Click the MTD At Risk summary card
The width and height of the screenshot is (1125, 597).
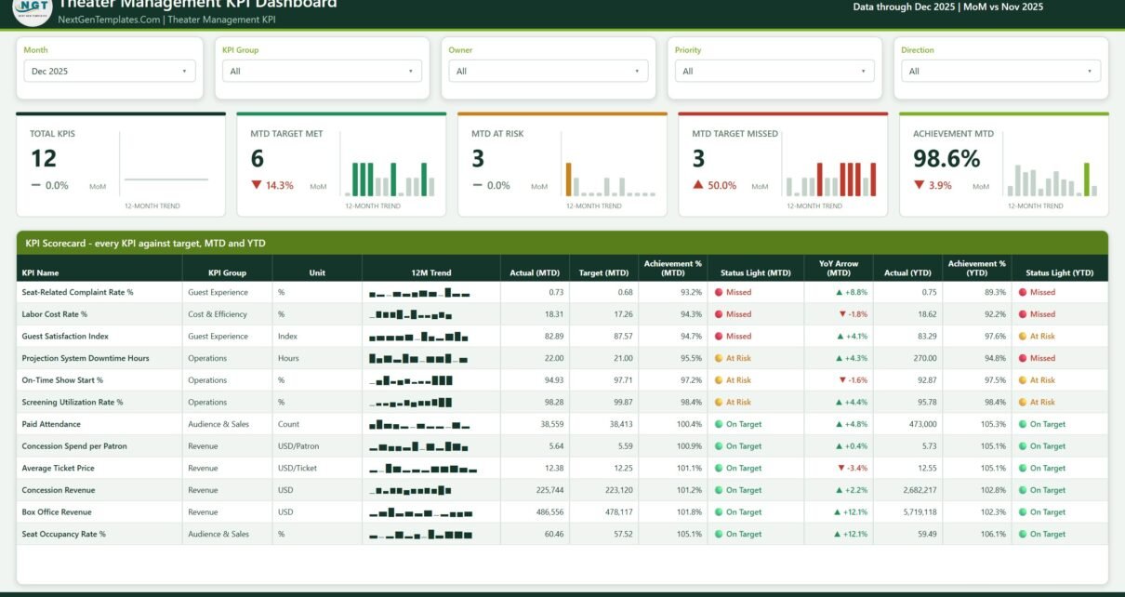[x=557, y=165]
